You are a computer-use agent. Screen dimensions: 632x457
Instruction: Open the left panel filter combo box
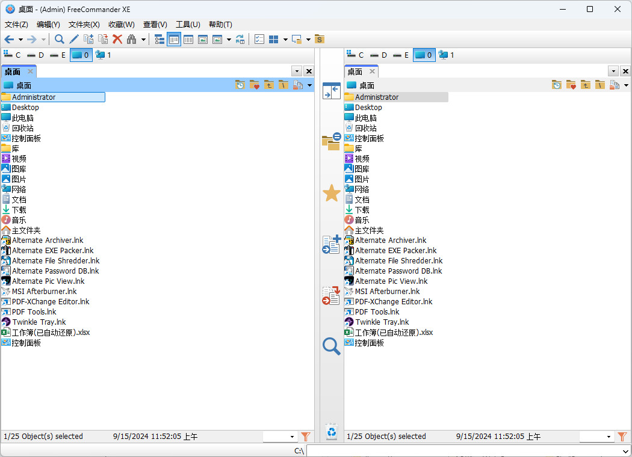(280, 437)
